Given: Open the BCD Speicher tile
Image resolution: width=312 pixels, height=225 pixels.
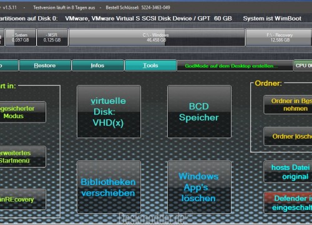Looking at the screenshot, I should pos(199,112).
